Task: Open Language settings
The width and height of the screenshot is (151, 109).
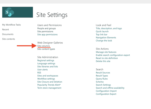Action: (46, 63)
